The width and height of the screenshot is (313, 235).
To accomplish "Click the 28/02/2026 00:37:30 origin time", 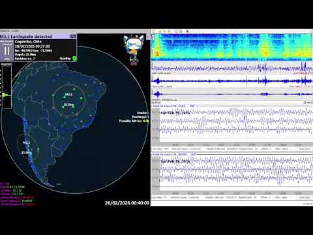I will (33, 46).
